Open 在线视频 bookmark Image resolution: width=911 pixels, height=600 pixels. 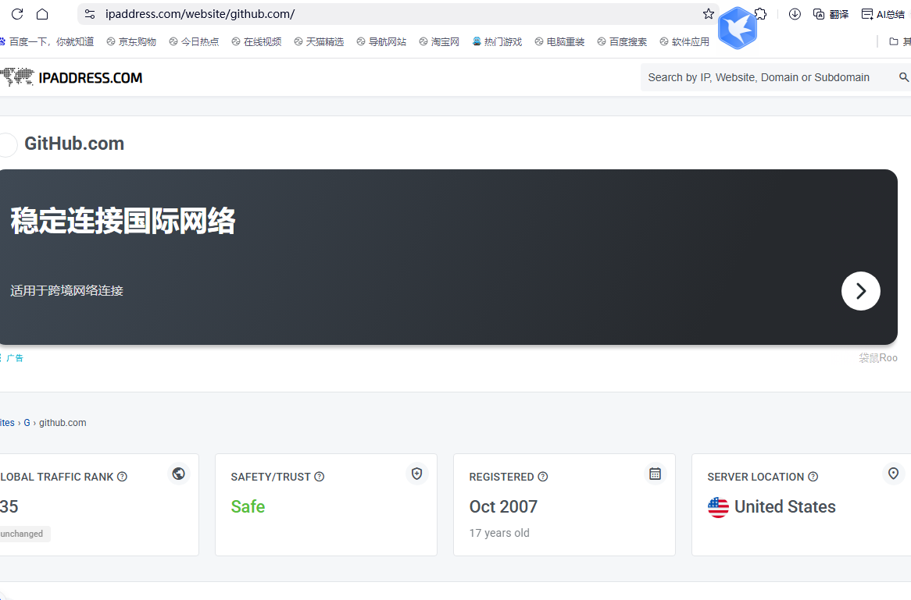256,42
